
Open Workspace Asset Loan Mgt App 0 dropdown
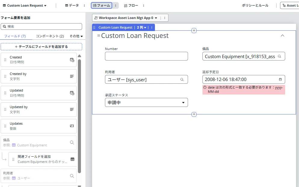point(126,18)
